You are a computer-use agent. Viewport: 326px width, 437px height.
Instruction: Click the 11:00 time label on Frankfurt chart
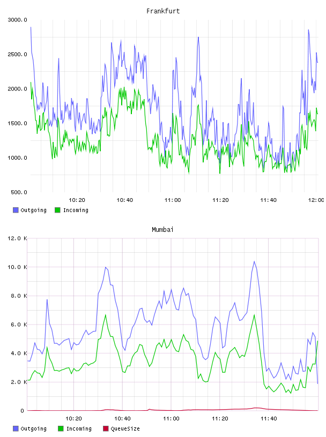click(x=173, y=200)
